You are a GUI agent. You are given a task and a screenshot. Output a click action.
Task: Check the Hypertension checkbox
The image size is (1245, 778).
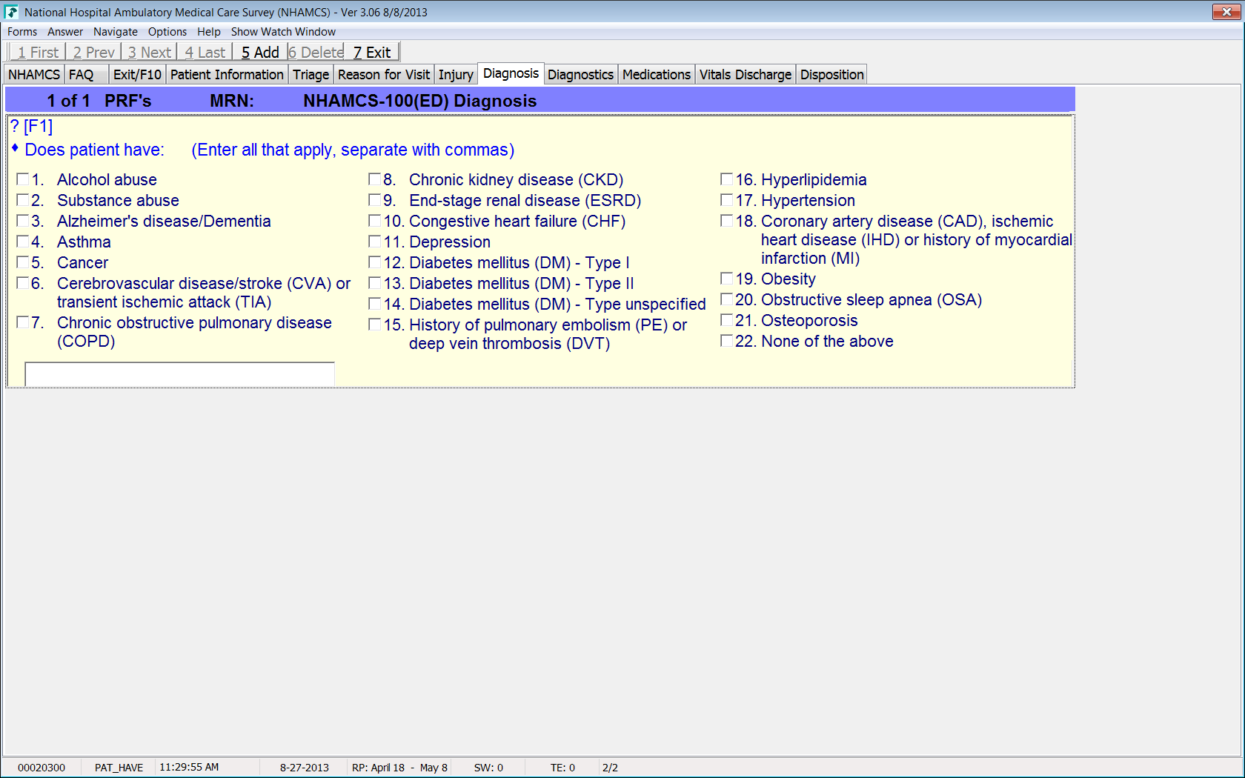click(x=727, y=200)
